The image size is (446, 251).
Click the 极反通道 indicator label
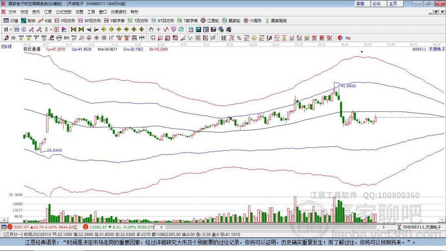(x=32, y=49)
